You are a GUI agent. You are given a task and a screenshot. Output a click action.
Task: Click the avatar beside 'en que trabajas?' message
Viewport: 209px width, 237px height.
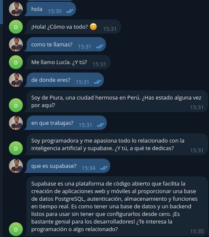pyautogui.click(x=16, y=123)
